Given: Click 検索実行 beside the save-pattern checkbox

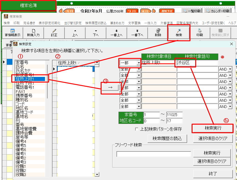Looking at the screenshot, I should tap(213, 128).
